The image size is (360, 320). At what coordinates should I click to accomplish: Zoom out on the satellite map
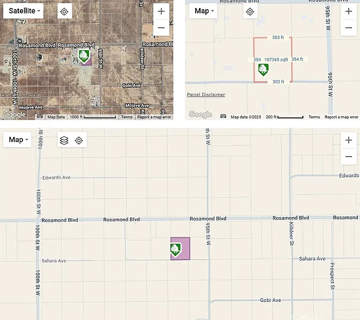[161, 28]
